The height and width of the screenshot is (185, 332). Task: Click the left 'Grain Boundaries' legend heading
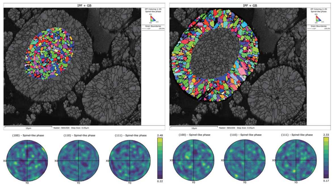tap(152, 26)
